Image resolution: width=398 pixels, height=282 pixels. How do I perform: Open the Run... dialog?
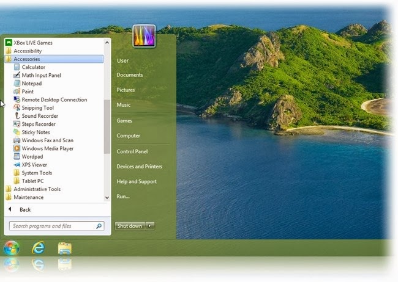(x=123, y=197)
